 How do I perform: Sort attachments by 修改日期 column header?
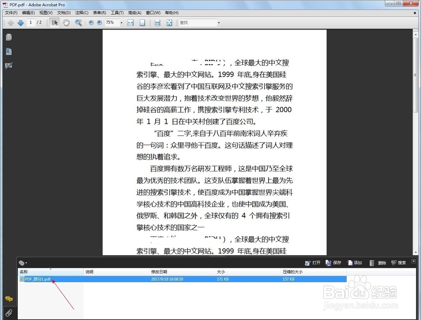(182, 272)
